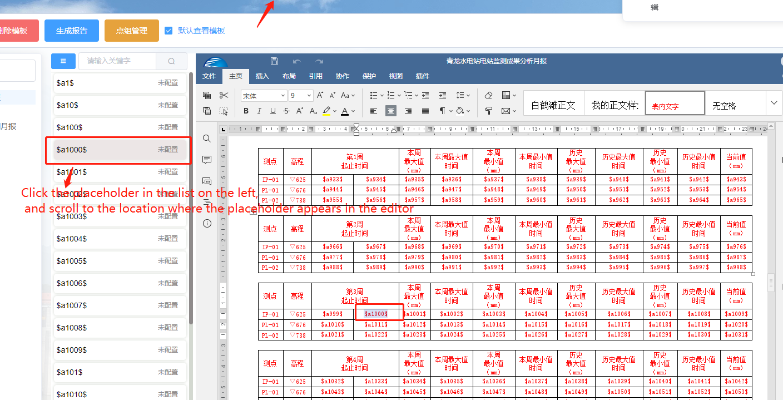The width and height of the screenshot is (783, 400).
Task: Uncheck the 默认查看模板 checkbox
Action: point(169,31)
